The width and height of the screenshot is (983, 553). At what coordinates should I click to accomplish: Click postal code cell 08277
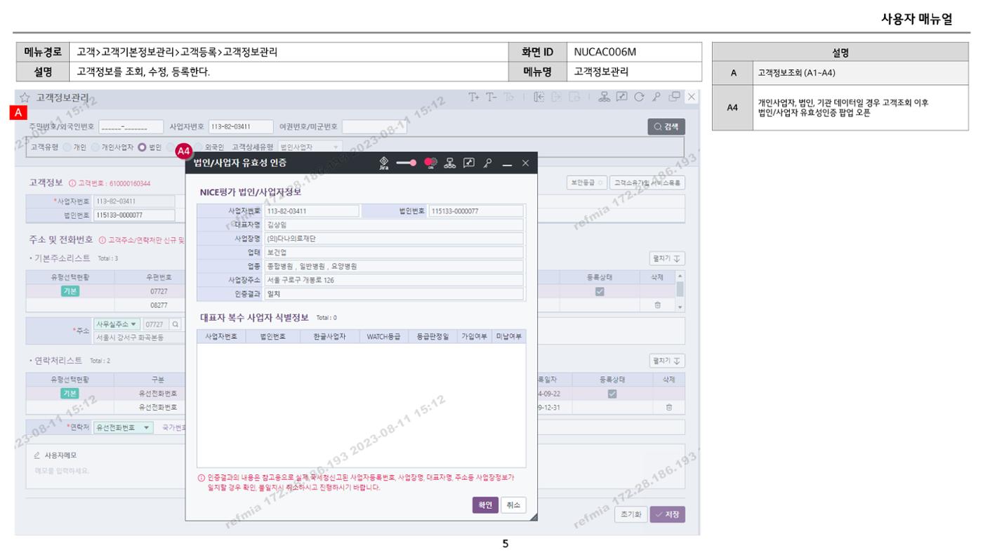point(159,305)
